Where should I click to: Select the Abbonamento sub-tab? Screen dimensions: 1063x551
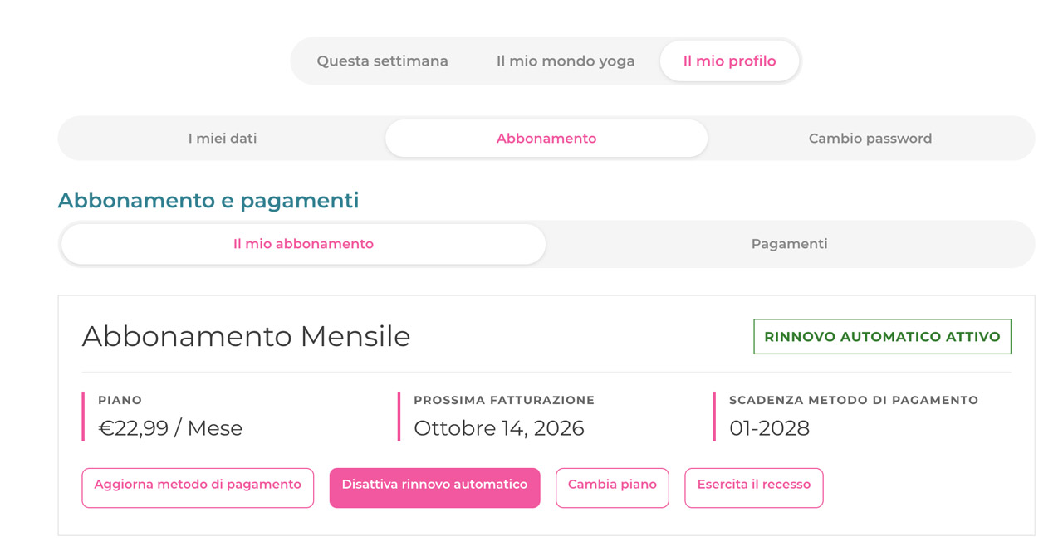click(546, 139)
